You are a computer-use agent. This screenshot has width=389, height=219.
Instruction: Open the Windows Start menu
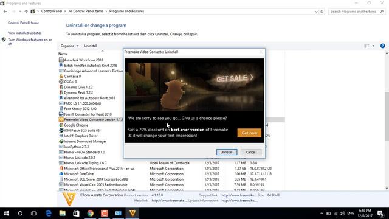click(x=7, y=214)
